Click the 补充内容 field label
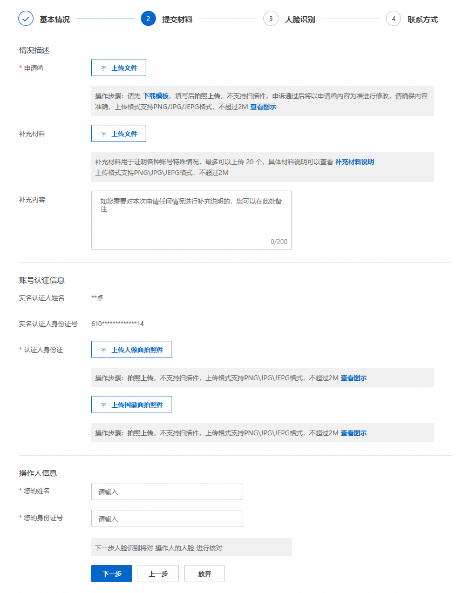 click(x=32, y=200)
